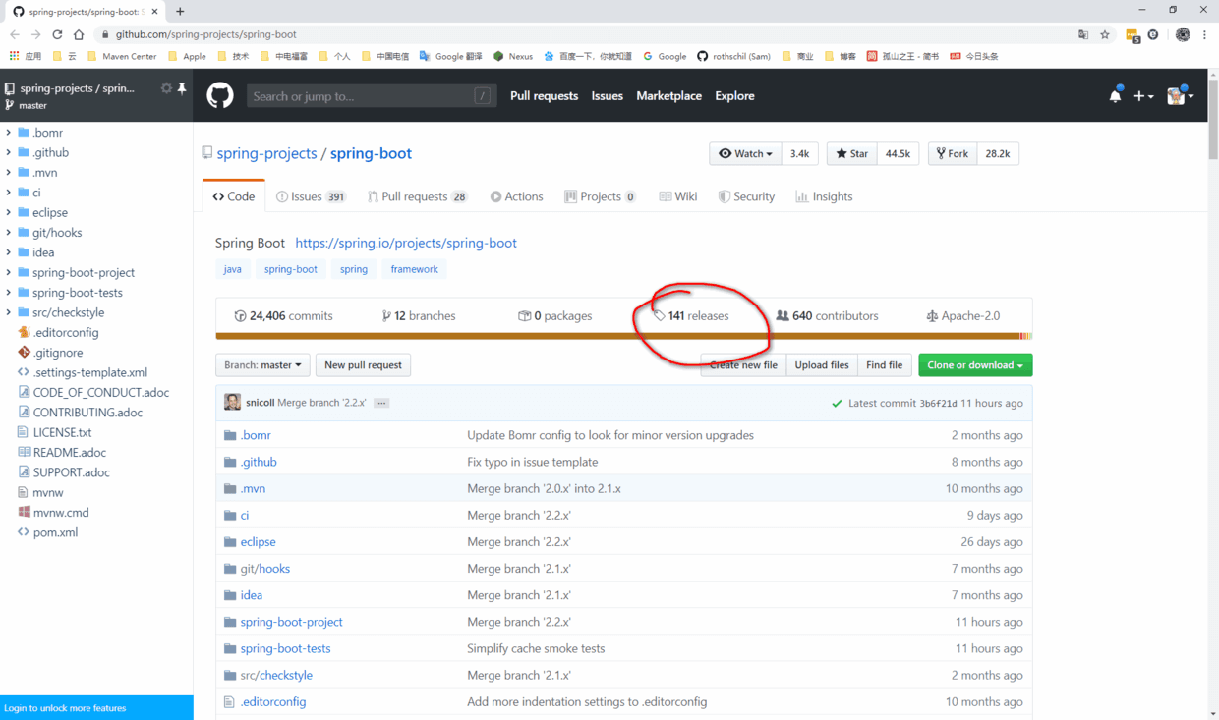Click Marketplace in the top navigation
Viewport: 1219px width, 720px height.
(x=669, y=95)
